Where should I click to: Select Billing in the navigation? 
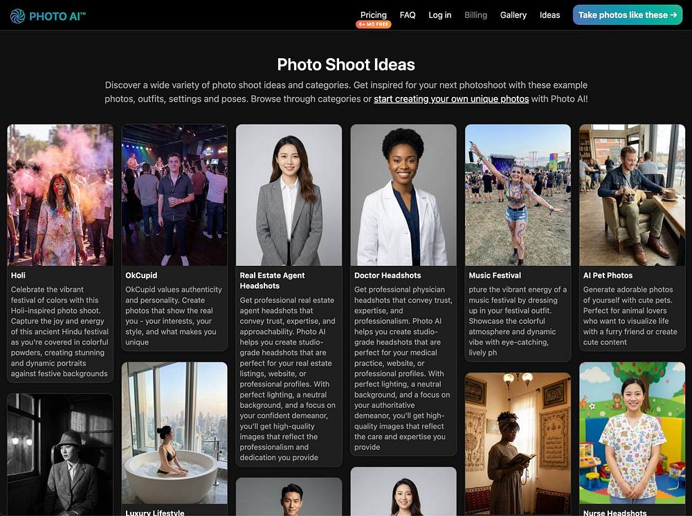[476, 15]
